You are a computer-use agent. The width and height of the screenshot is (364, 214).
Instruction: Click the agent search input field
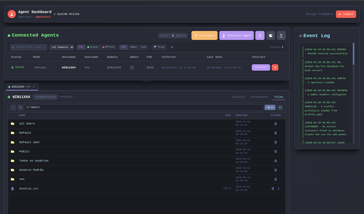point(29,47)
